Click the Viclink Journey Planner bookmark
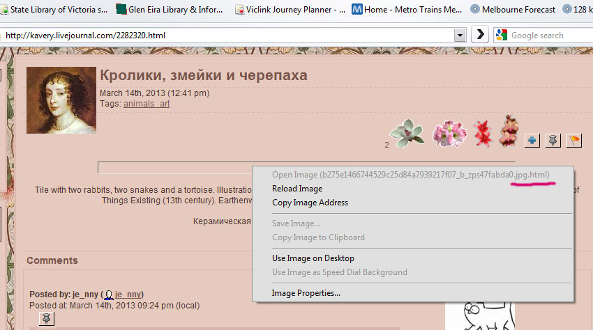 click(x=290, y=10)
